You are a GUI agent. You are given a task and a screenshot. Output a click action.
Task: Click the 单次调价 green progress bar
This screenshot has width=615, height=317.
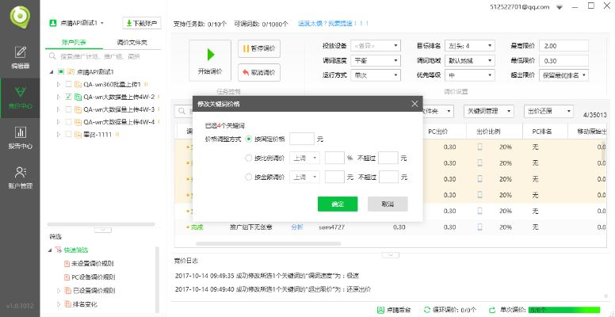564,310
